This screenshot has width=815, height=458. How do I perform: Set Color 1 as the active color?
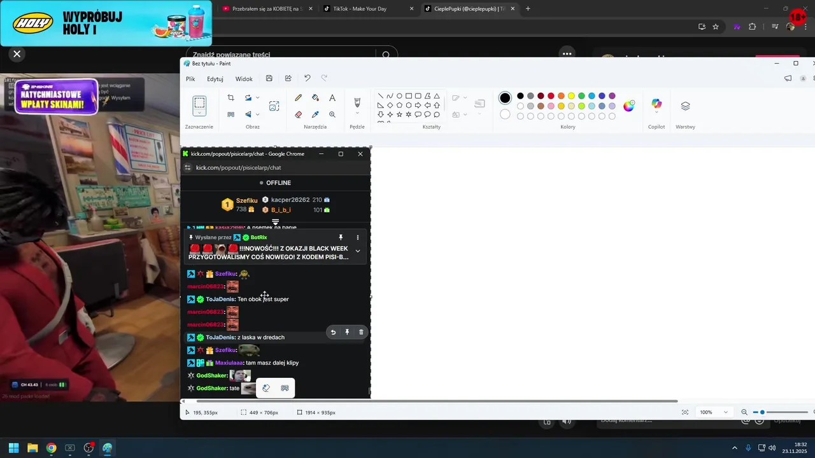coord(505,98)
